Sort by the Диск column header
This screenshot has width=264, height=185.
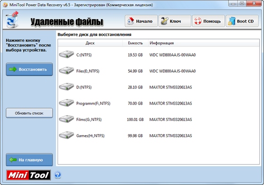click(90, 43)
